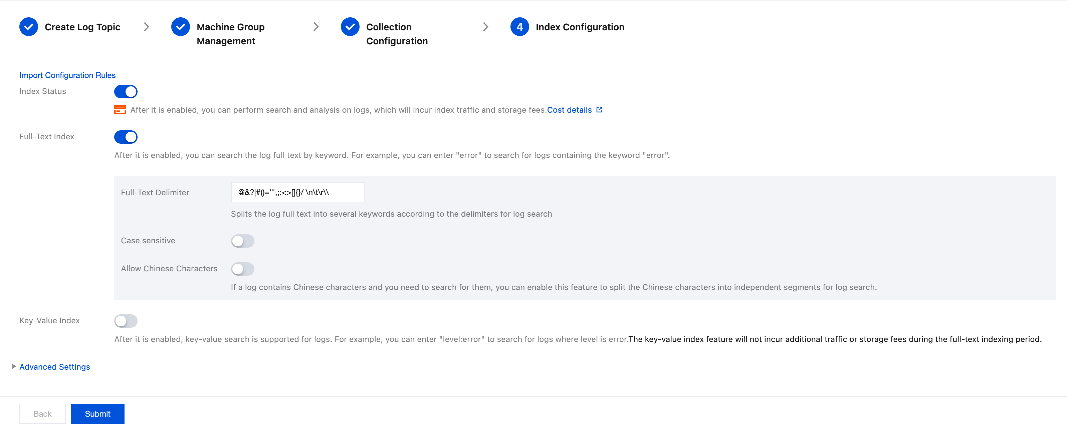Click the Index Status label text
Screen dimensions: 1067x428
click(x=43, y=91)
